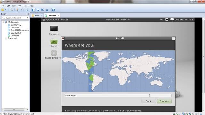Image resolution: width=205 pixels, height=115 pixels.
Task: Select the CentOS53 virtual machine
Action: [x=15, y=27]
